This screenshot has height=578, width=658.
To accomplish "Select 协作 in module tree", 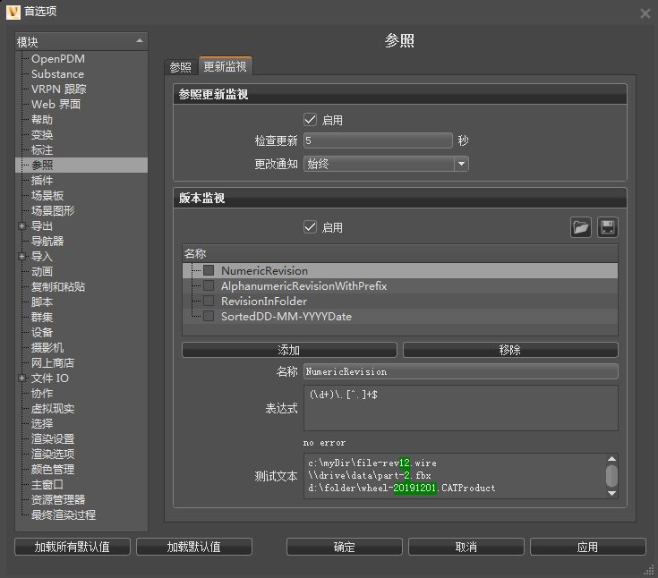I will tap(42, 393).
